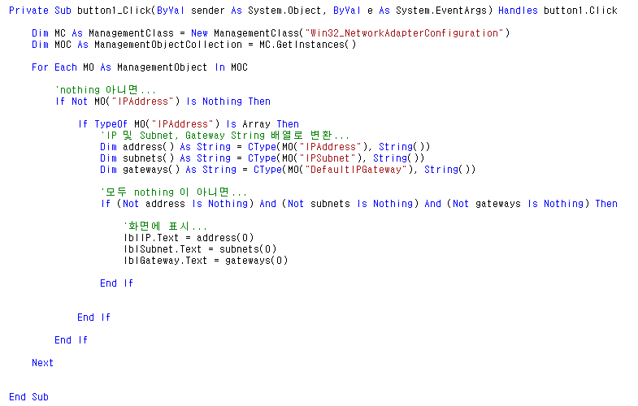Click the Next keyword
This screenshot has width=638, height=406.
43,363
